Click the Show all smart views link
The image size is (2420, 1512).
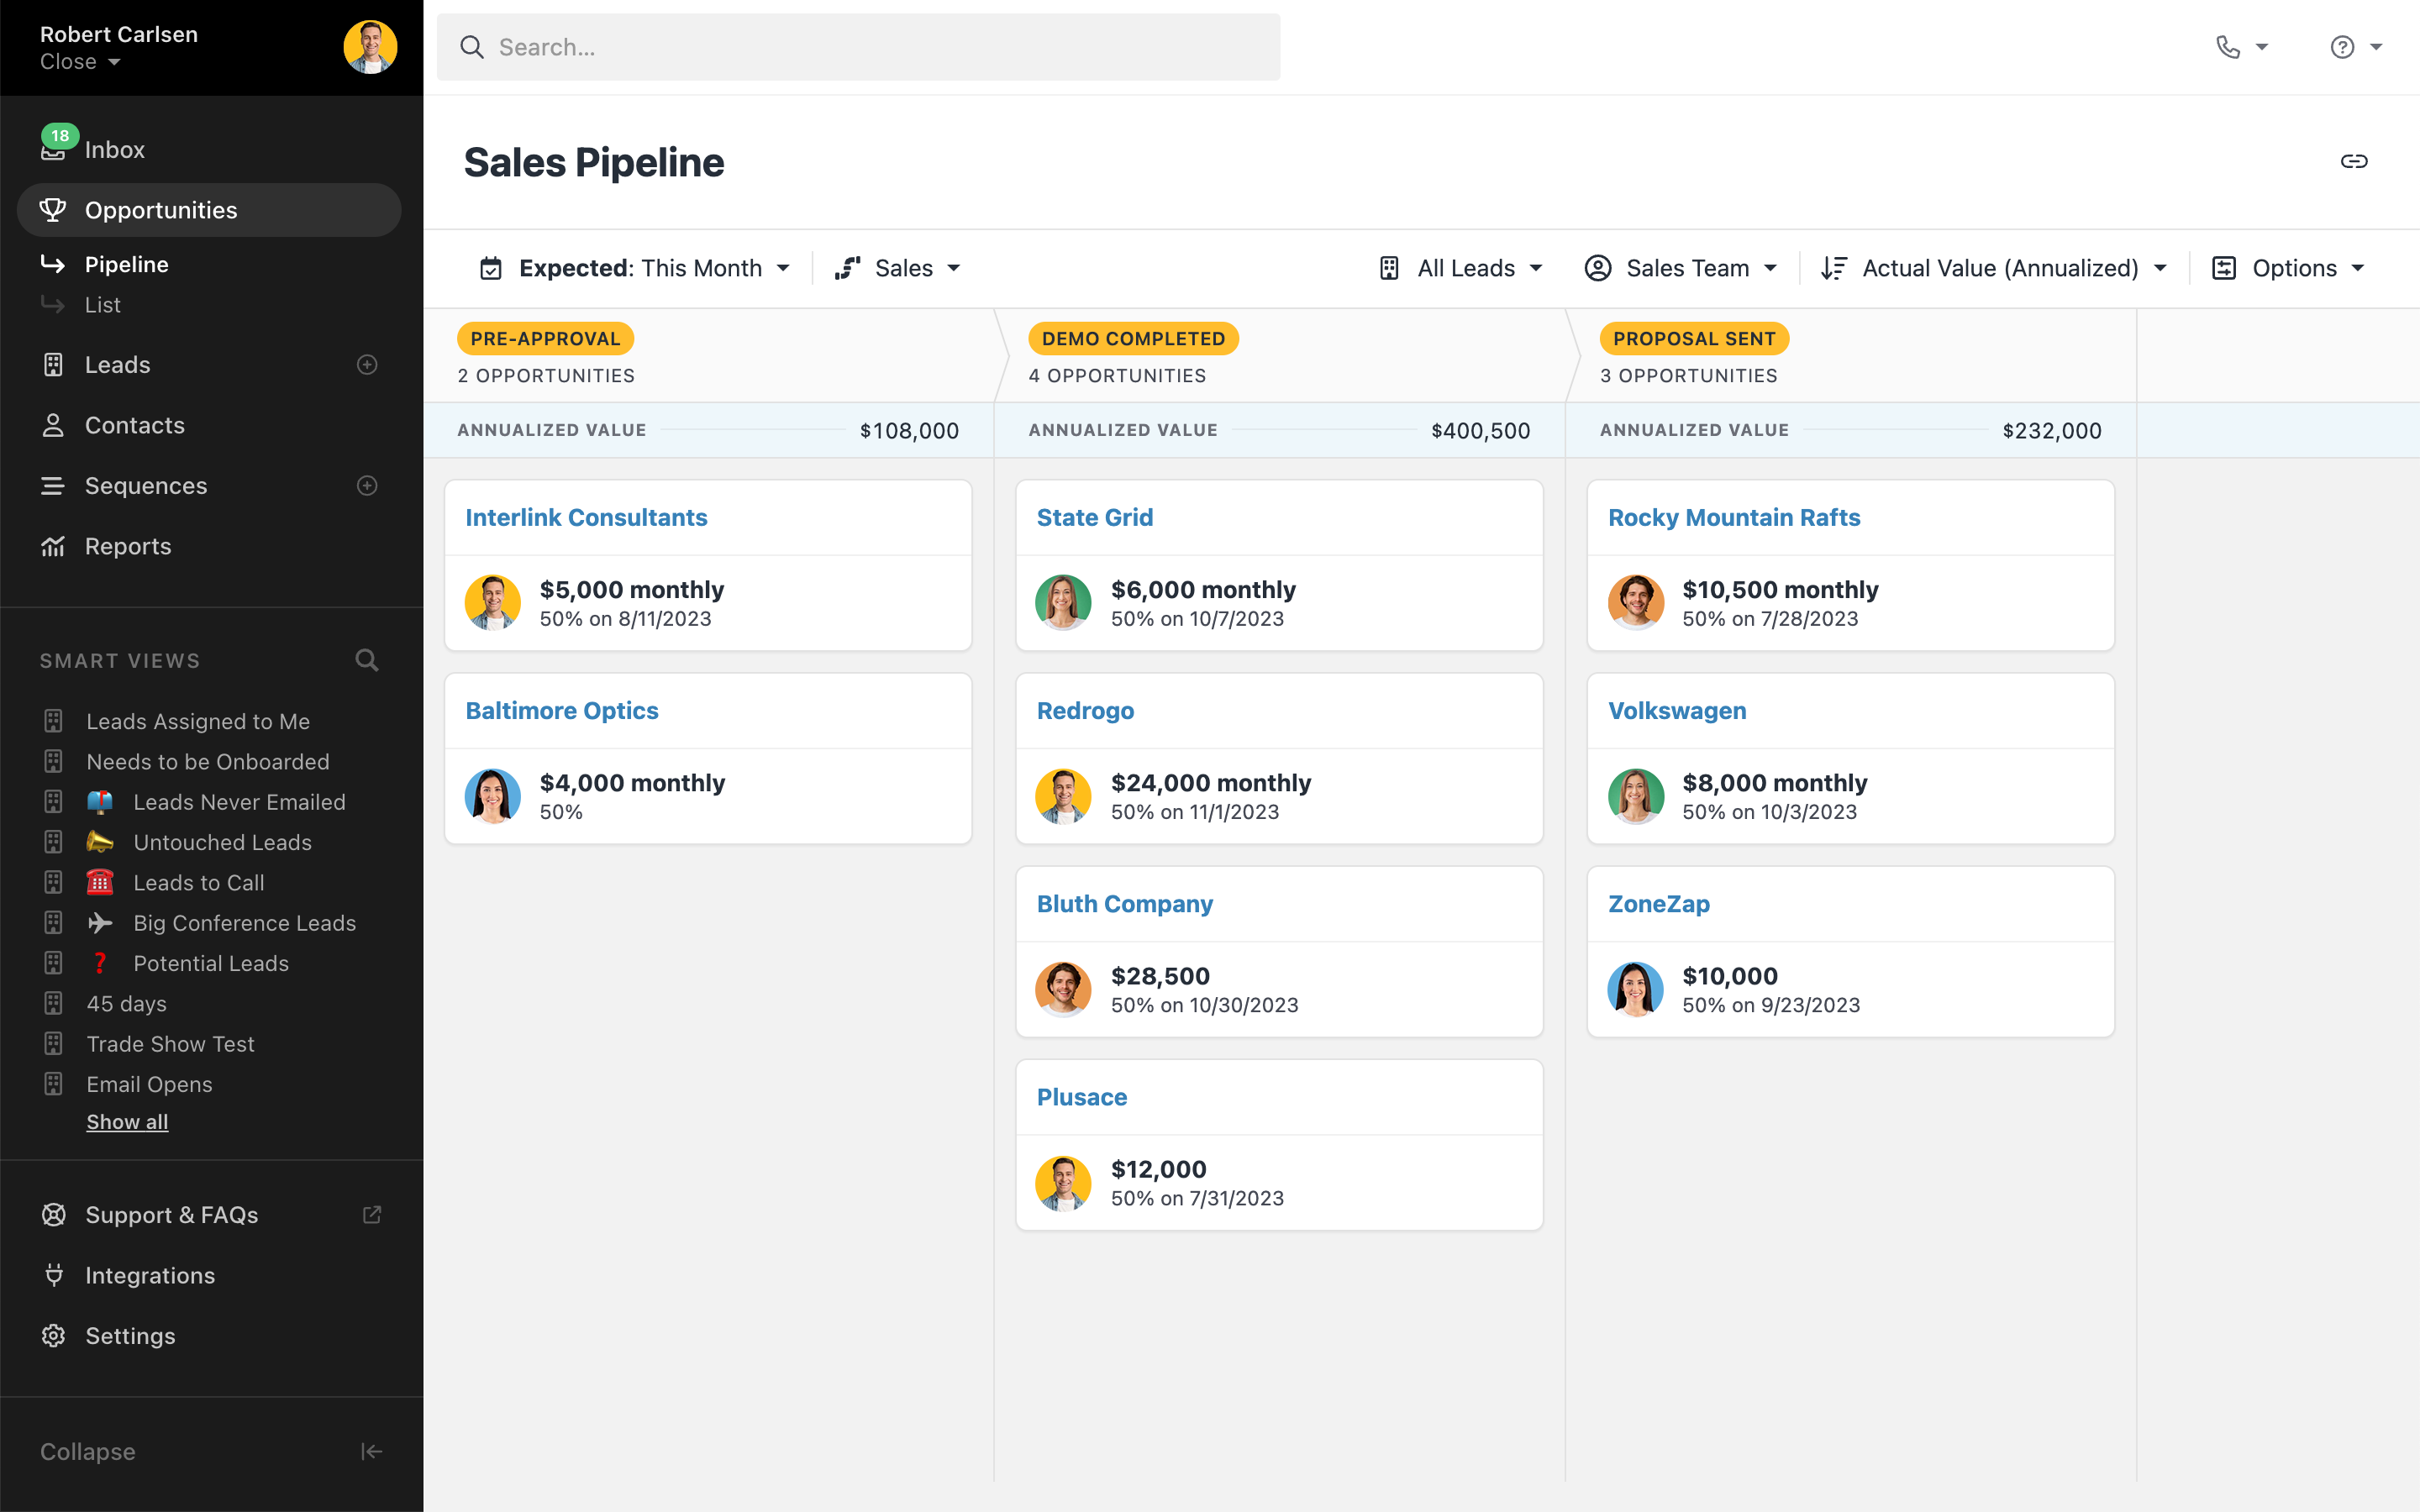[127, 1122]
